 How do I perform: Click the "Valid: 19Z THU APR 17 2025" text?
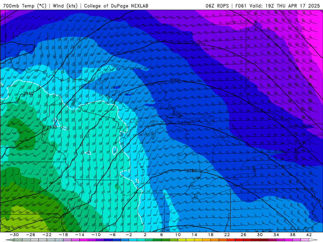[285, 6]
